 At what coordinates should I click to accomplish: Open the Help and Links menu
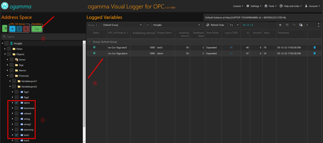290,6
